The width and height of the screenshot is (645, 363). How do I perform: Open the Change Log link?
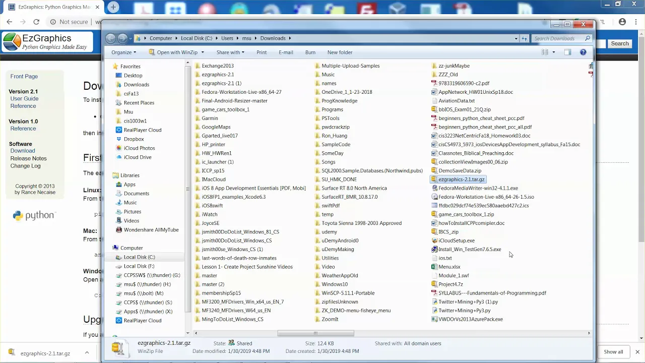[x=25, y=166]
